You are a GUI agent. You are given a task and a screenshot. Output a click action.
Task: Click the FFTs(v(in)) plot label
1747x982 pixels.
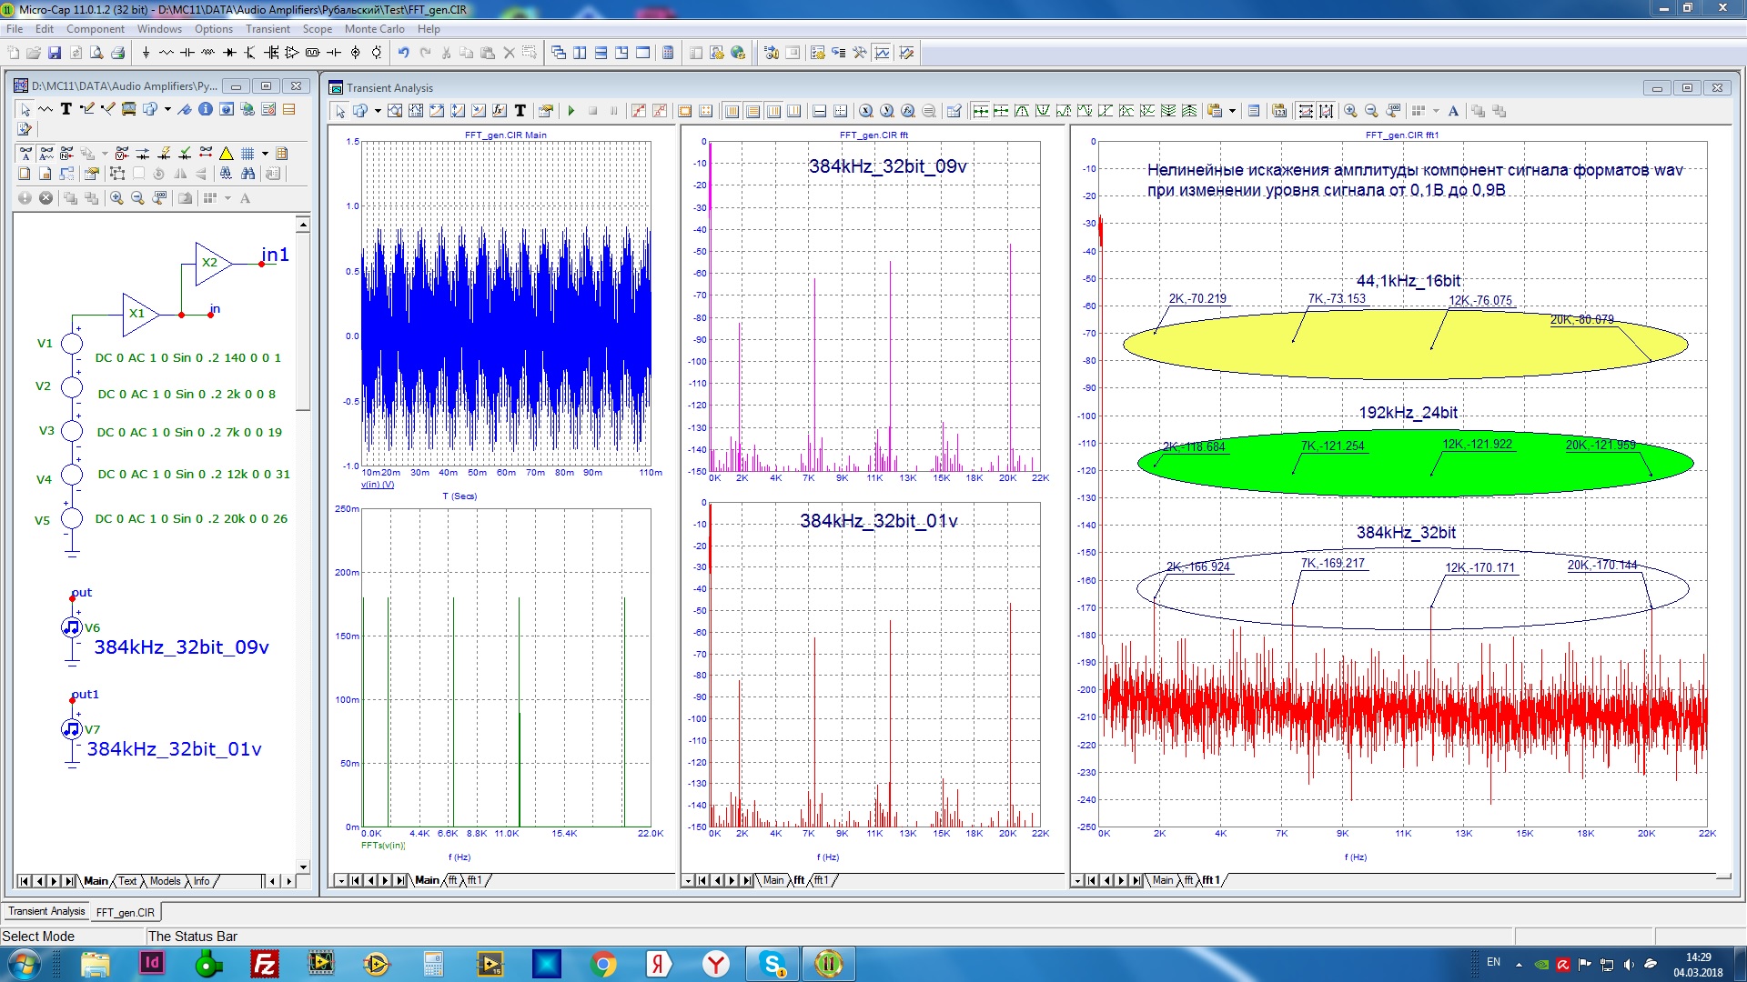tap(383, 846)
